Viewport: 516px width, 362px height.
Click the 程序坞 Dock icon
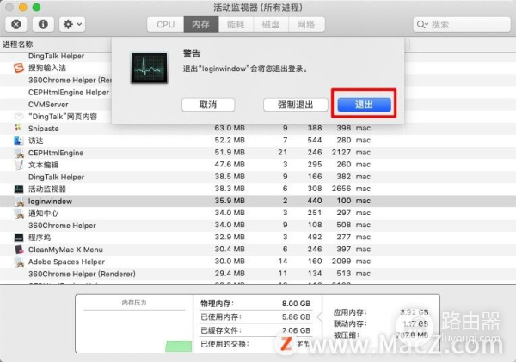coord(19,238)
